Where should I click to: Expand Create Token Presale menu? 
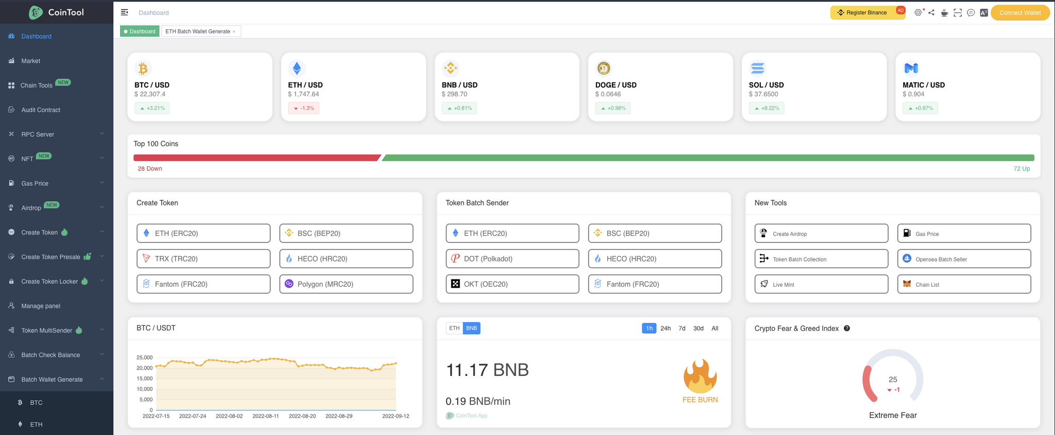(x=57, y=257)
